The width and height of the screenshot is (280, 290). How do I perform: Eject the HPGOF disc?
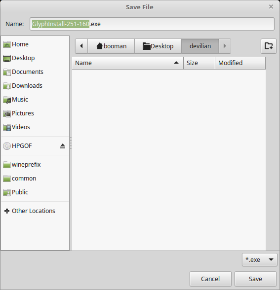click(x=63, y=146)
